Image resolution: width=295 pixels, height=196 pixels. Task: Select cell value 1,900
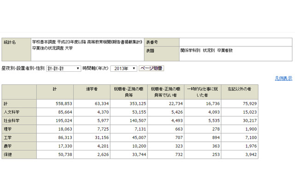[251, 129]
